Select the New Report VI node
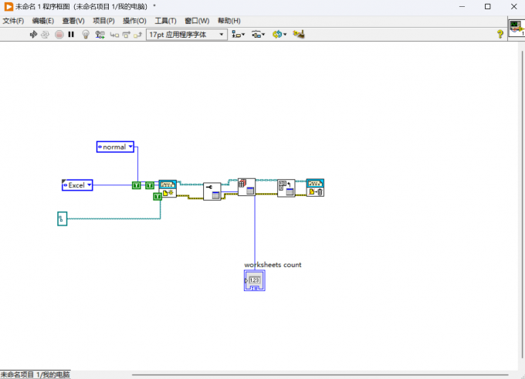525x379 pixels. point(168,188)
